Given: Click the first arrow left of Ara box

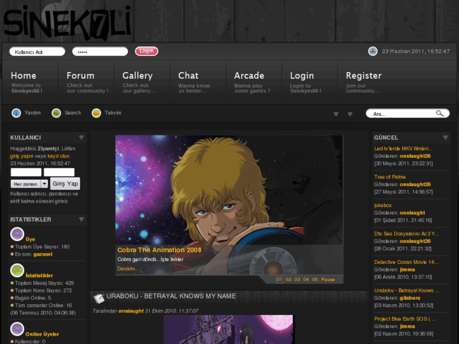Looking at the screenshot, I should coord(336,114).
